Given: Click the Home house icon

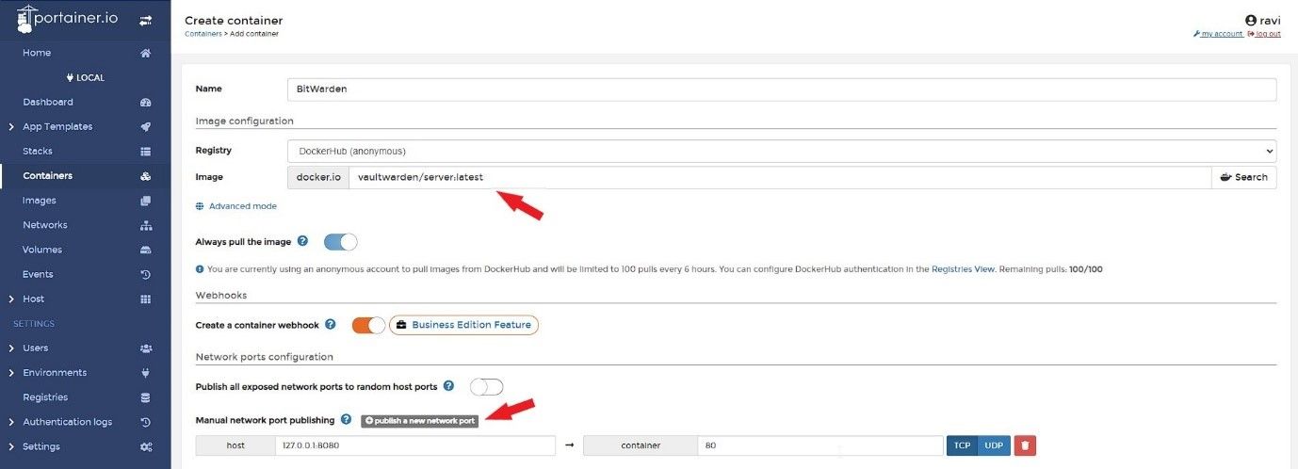Looking at the screenshot, I should [x=146, y=53].
